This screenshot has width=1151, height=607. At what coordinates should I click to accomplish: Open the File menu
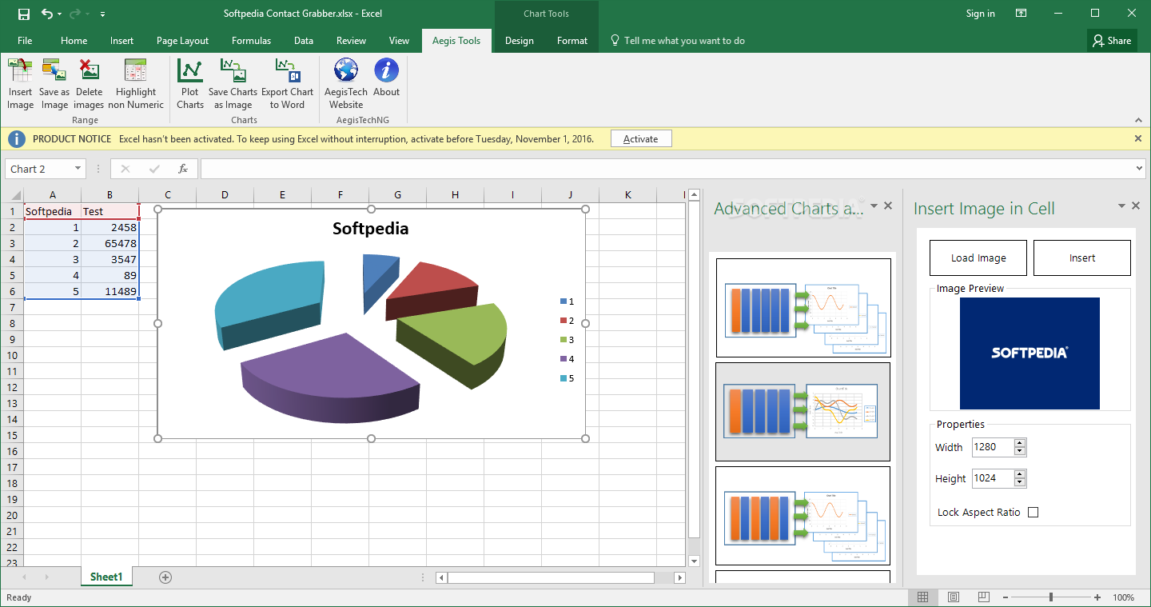25,41
